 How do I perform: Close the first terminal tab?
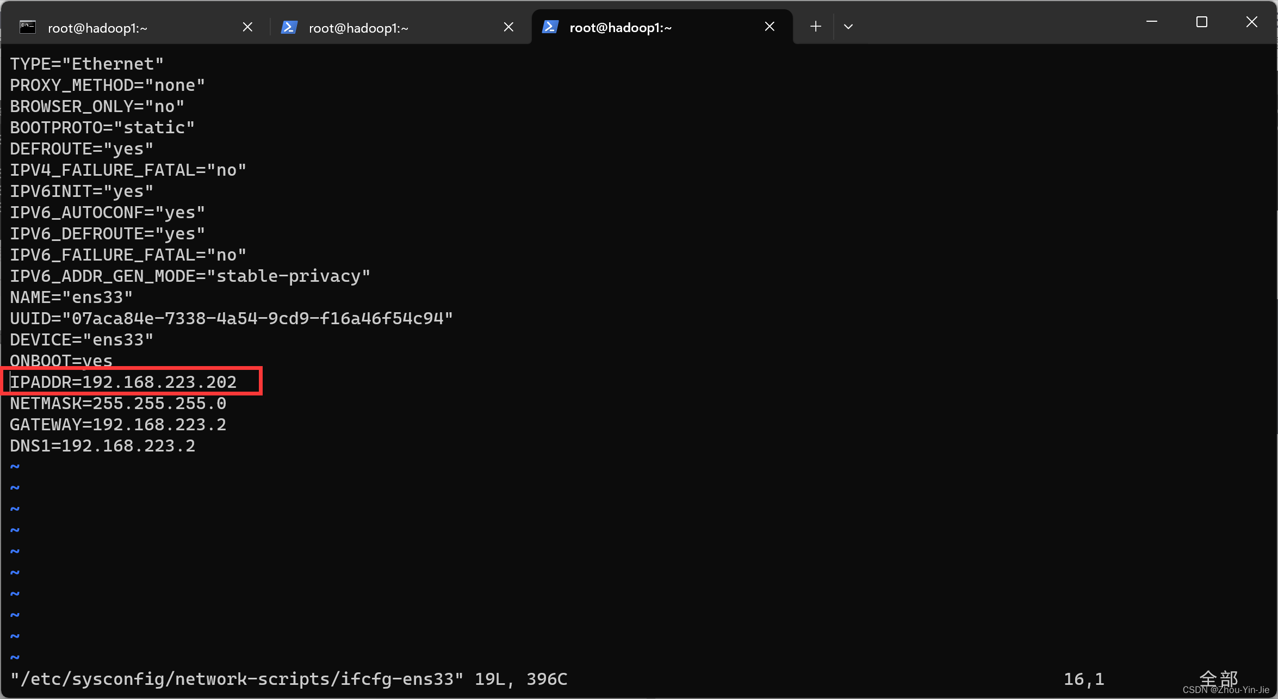coord(247,27)
